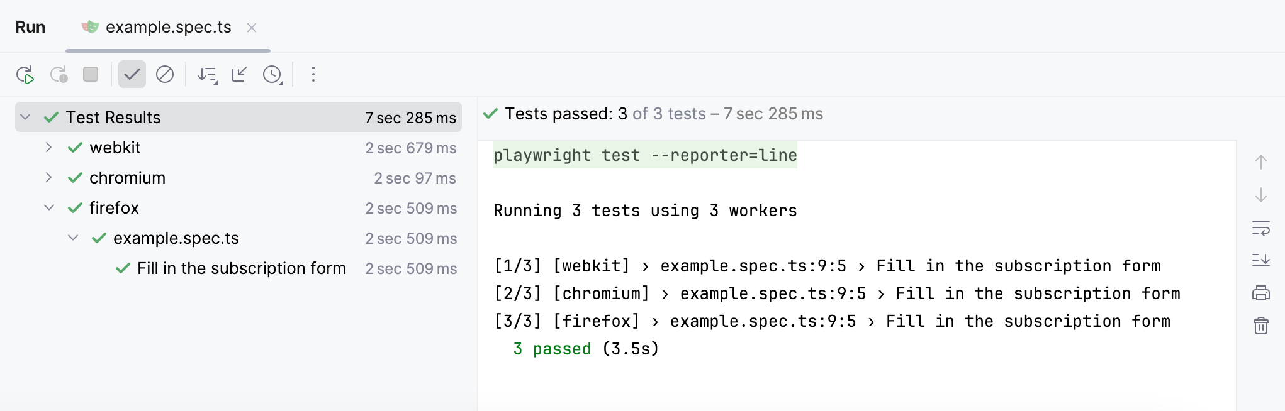Screen dimensions: 1285x411
Task: Collapse the example.spec.ts tree node
Action: (x=73, y=238)
